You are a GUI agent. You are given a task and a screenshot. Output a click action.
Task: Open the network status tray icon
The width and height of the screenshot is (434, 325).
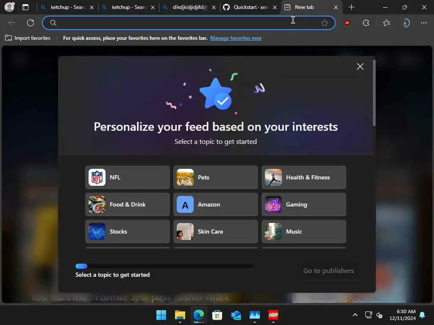[x=368, y=315]
